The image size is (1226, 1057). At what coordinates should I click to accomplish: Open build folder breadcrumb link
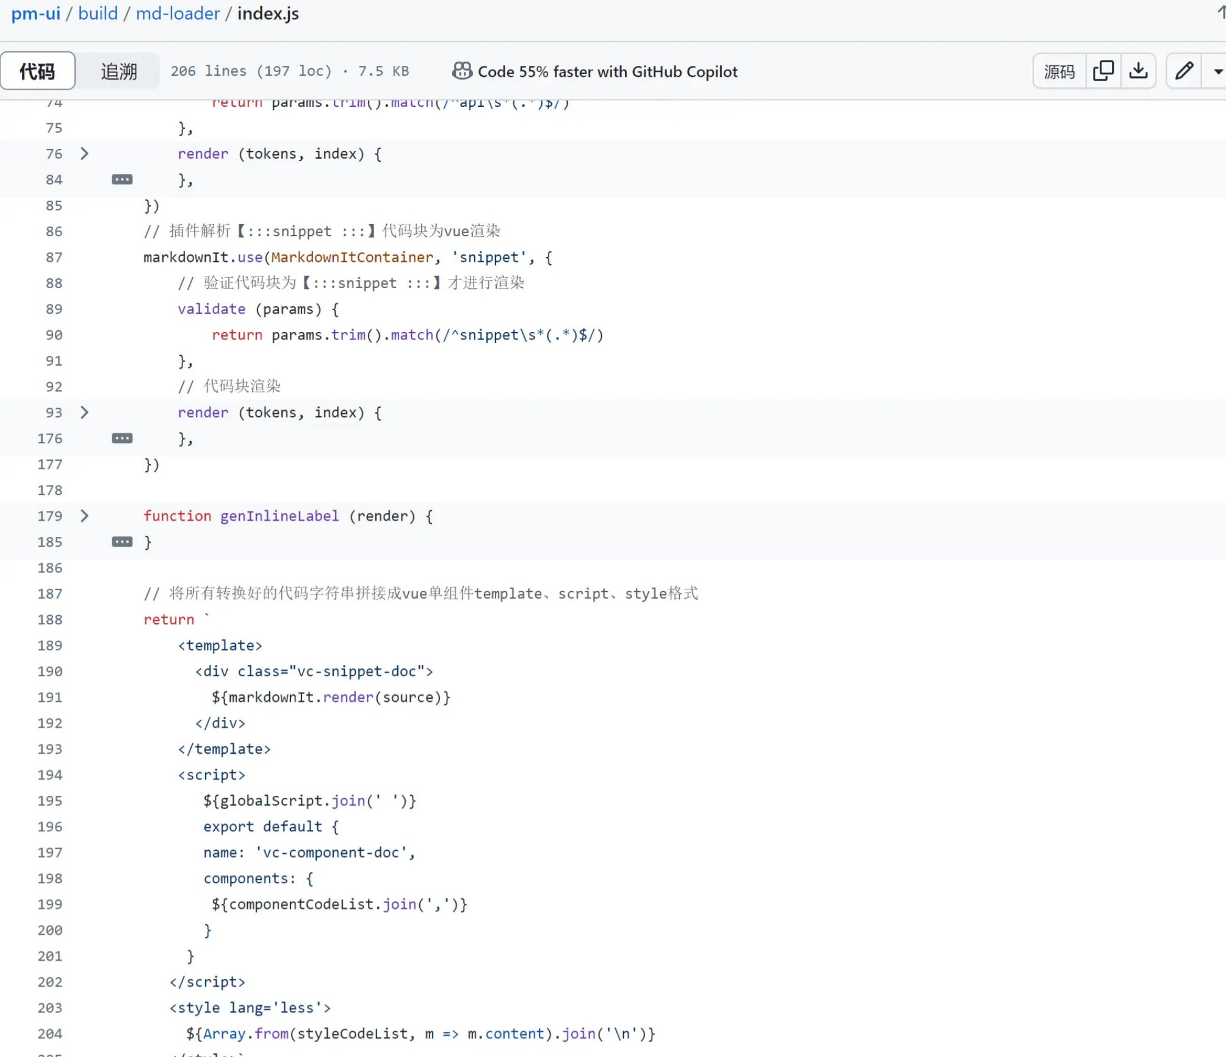coord(98,13)
